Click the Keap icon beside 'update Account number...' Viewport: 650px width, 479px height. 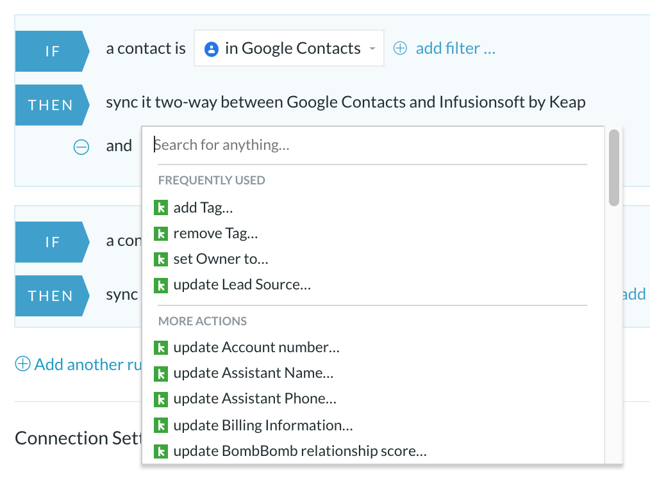tap(161, 348)
